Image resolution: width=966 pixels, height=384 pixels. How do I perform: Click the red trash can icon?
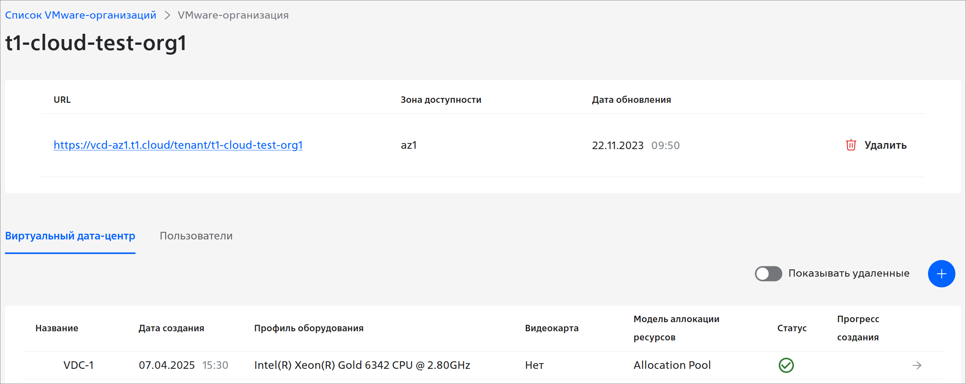click(x=851, y=145)
